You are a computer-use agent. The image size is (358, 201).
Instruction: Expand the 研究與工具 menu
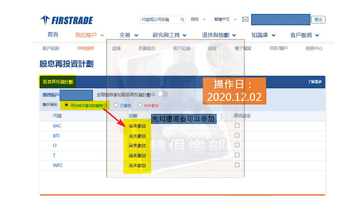click(x=169, y=35)
